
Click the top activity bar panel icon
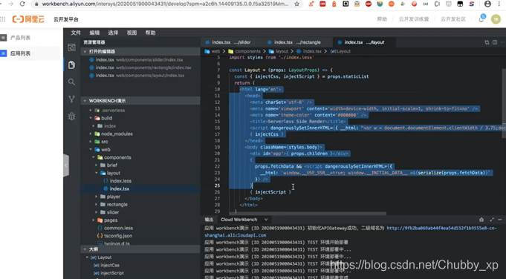coord(71,47)
